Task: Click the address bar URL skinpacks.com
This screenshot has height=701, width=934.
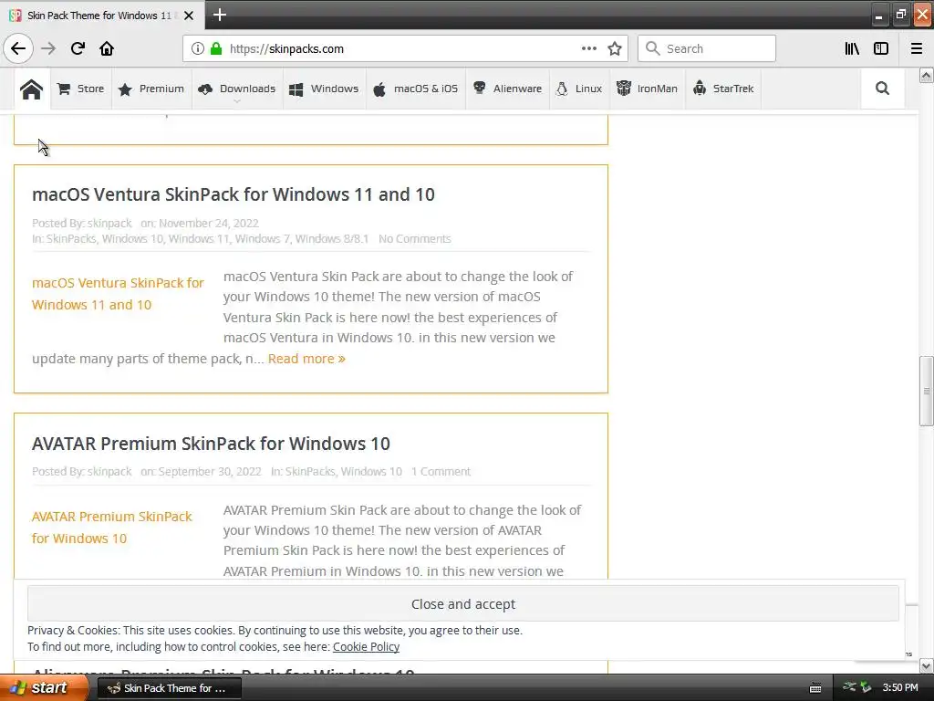Action: coord(286,49)
